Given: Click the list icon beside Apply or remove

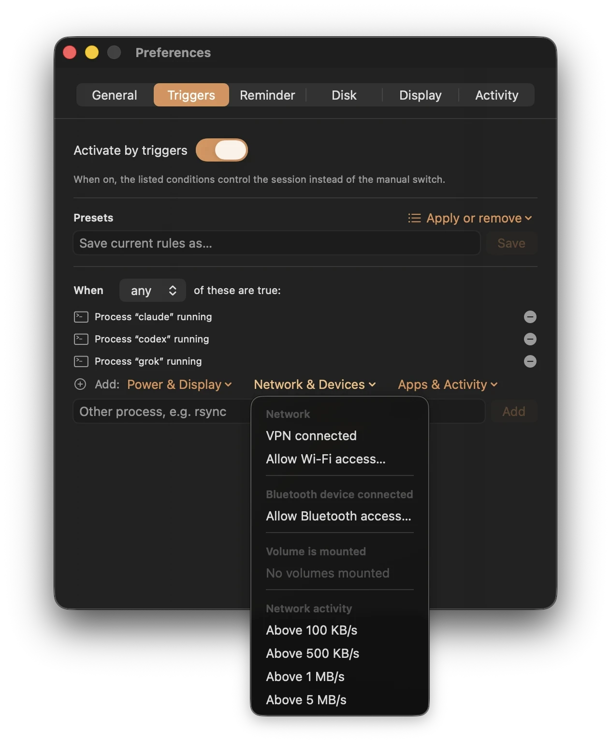Looking at the screenshot, I should point(414,218).
